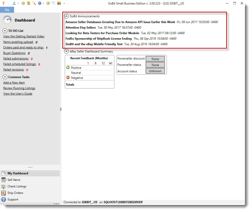Screen dimensions: 252x212
Task: Collapse the SixBit Announcements panel
Action: pos(66,16)
